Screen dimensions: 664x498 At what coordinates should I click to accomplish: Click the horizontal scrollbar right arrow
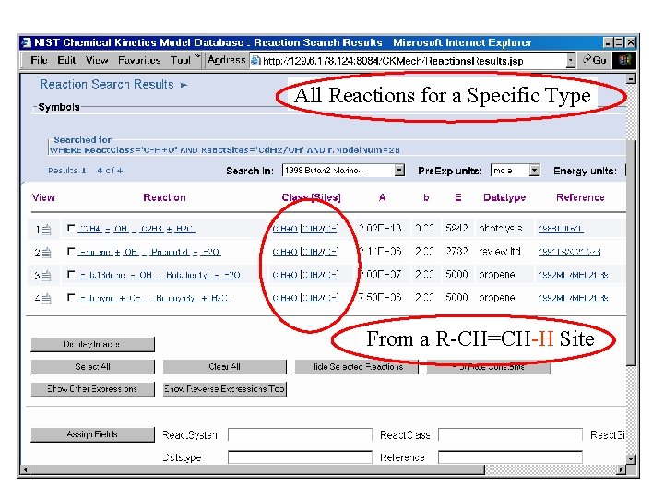(x=622, y=469)
